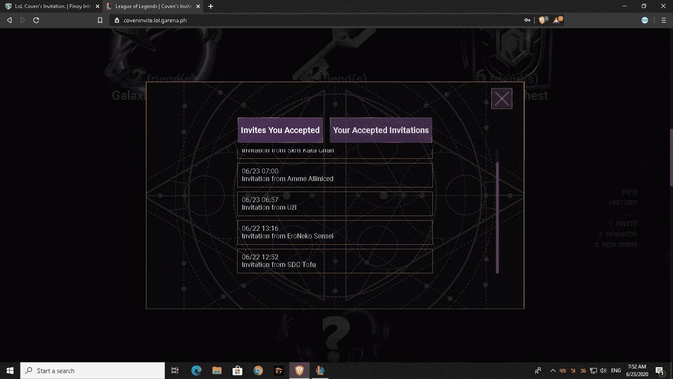Image resolution: width=673 pixels, height=379 pixels.
Task: Open Task View on taskbar
Action: [x=175, y=371]
